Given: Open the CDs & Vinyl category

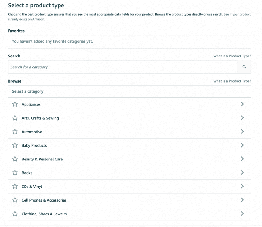Looking at the screenshot, I should click(x=32, y=187).
